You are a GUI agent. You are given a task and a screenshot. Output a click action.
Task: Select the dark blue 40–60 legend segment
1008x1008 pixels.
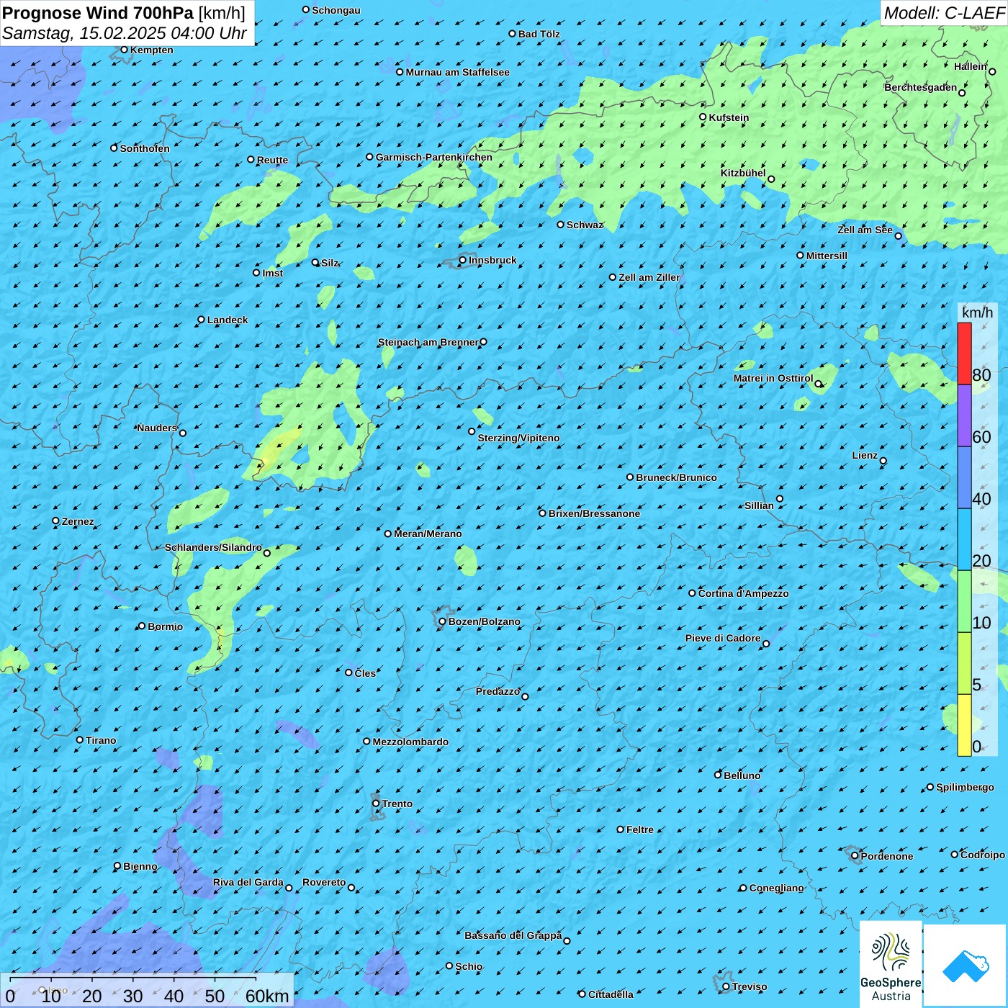964,478
